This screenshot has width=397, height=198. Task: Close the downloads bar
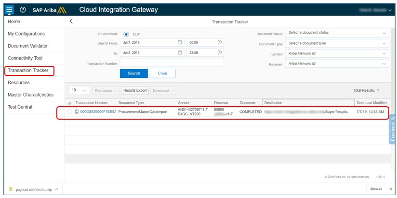coord(391,189)
